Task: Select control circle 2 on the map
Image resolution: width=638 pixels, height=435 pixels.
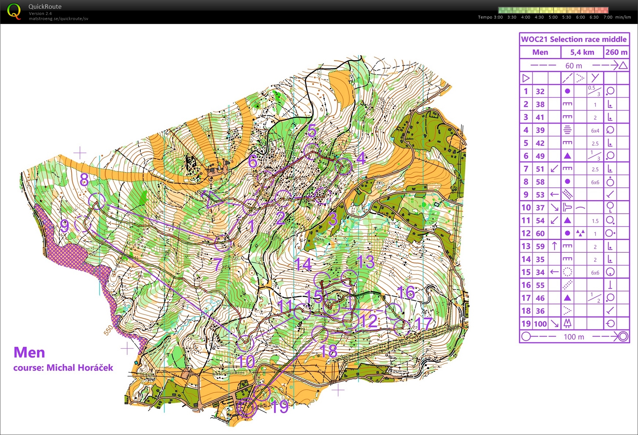Action: pyautogui.click(x=283, y=198)
